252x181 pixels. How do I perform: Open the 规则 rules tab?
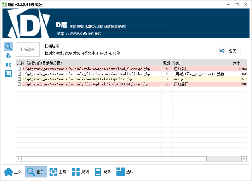click(x=80, y=172)
